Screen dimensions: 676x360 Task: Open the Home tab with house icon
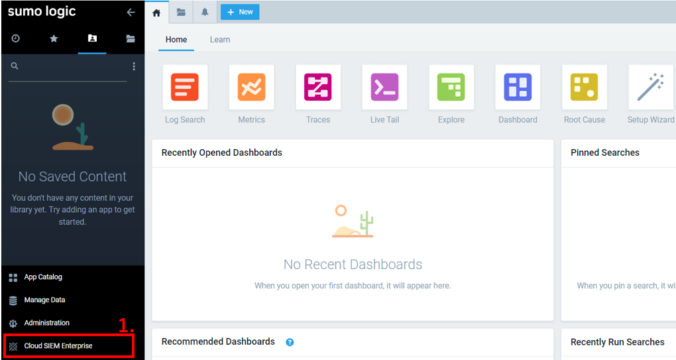click(x=156, y=13)
